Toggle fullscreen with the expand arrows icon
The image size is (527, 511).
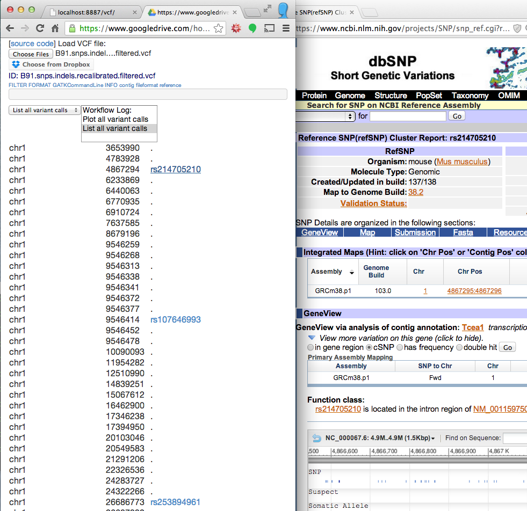[268, 9]
